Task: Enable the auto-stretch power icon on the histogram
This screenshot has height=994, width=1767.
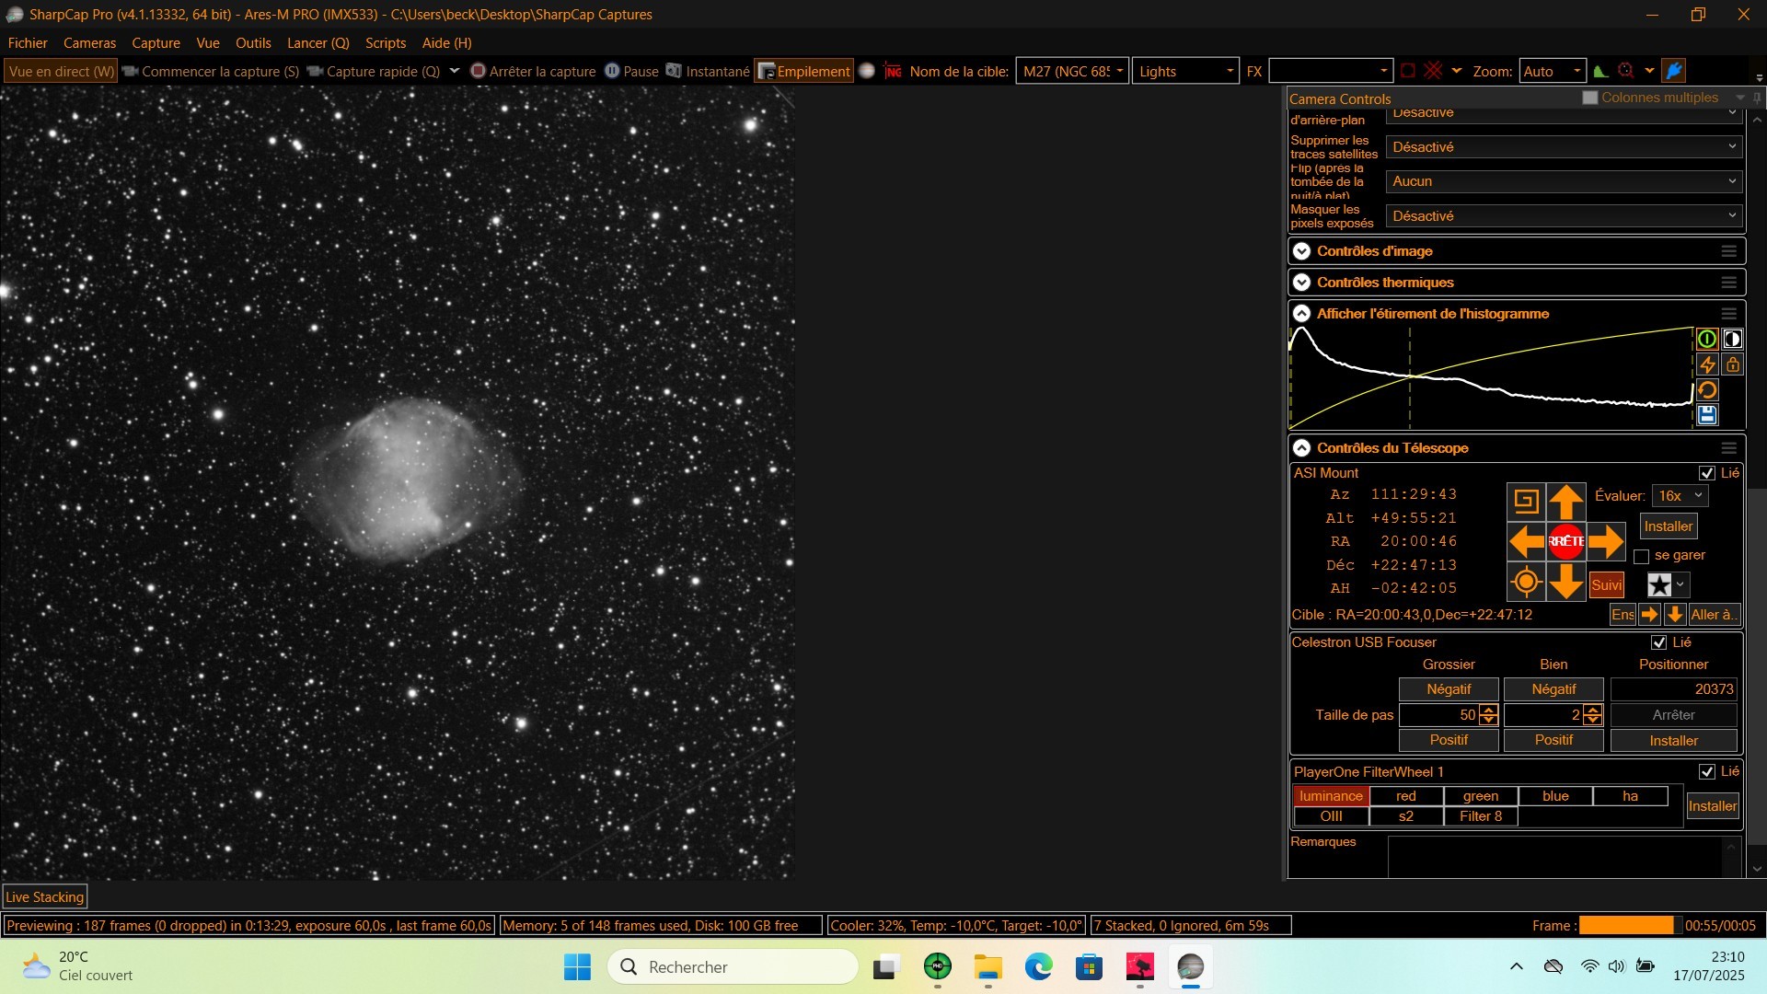Action: [x=1707, y=340]
